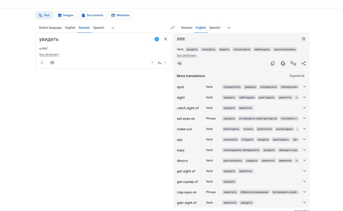
Task: Click the 'смотреть' synonym chip
Action: coord(208,49)
